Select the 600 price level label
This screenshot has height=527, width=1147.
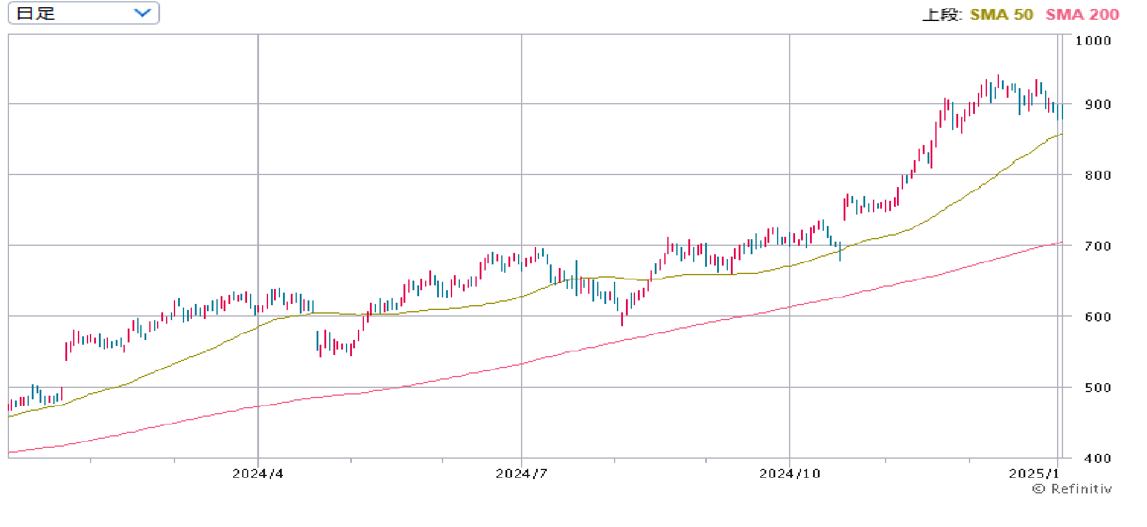pyautogui.click(x=1098, y=317)
